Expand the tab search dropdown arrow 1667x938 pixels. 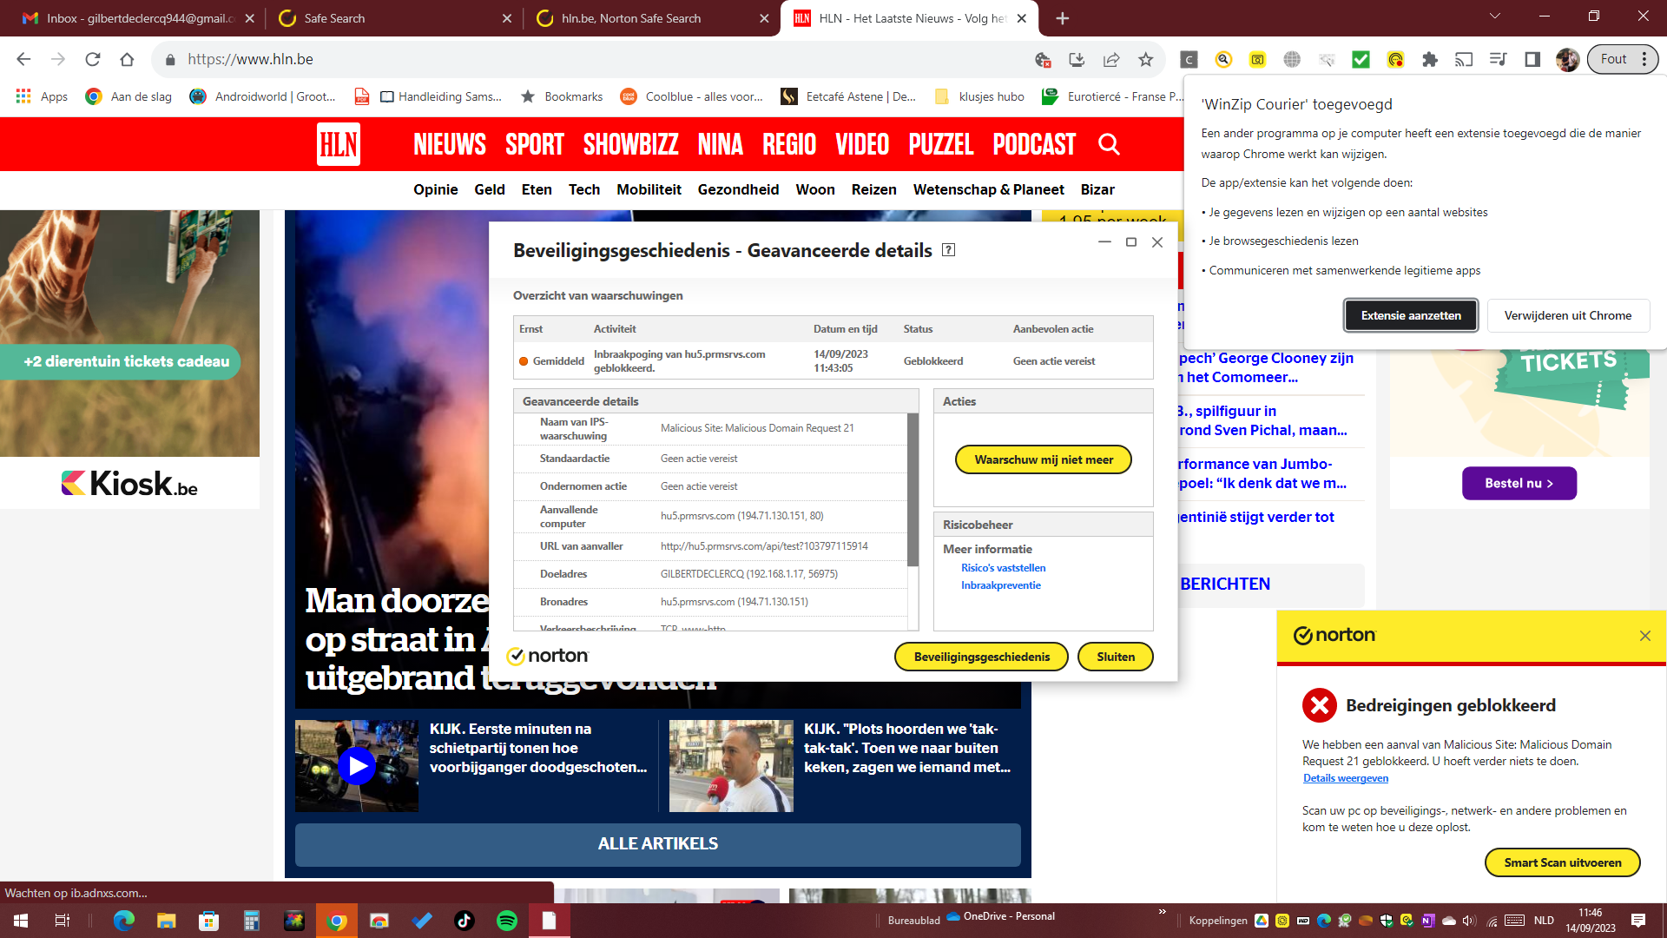pyautogui.click(x=1494, y=17)
